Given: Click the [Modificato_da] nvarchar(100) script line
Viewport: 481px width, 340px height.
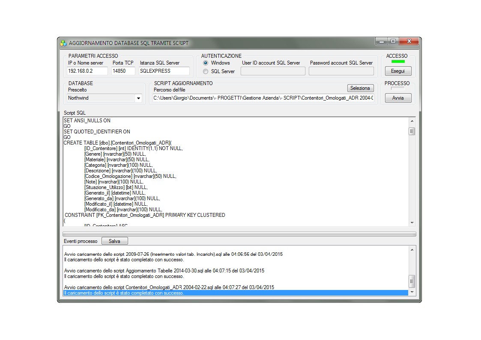Looking at the screenshot, I should point(123,210).
